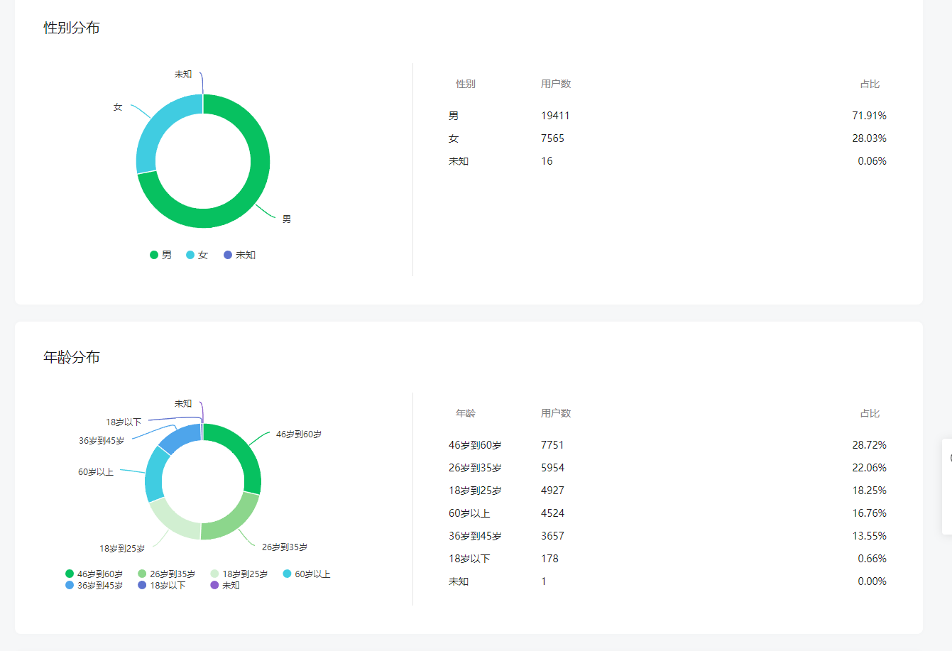Viewport: 952px width, 651px height.
Task: Click the 占比 header in gender table
Action: click(x=870, y=84)
